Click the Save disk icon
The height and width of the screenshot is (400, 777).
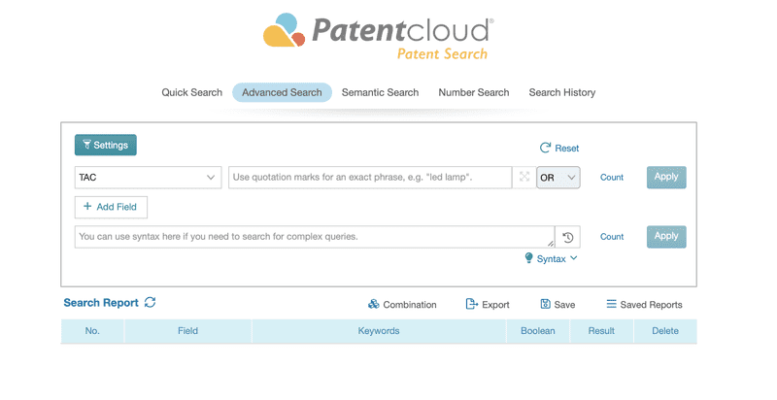coord(545,304)
